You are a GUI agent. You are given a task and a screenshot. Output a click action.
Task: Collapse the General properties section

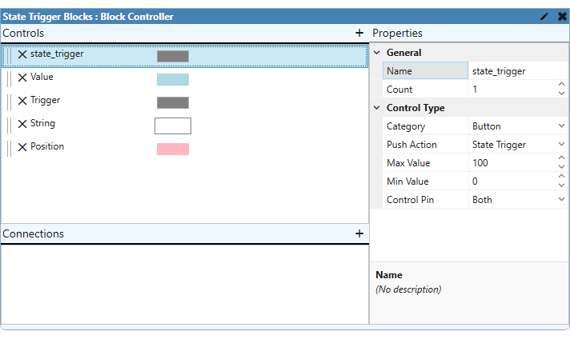pyautogui.click(x=377, y=53)
